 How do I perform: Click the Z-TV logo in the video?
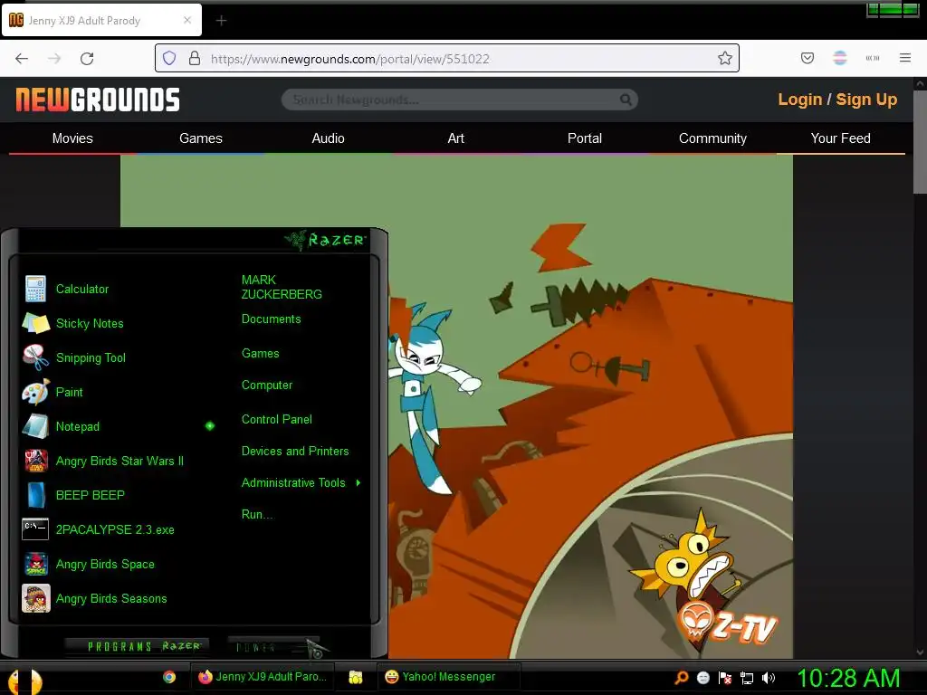point(729,625)
